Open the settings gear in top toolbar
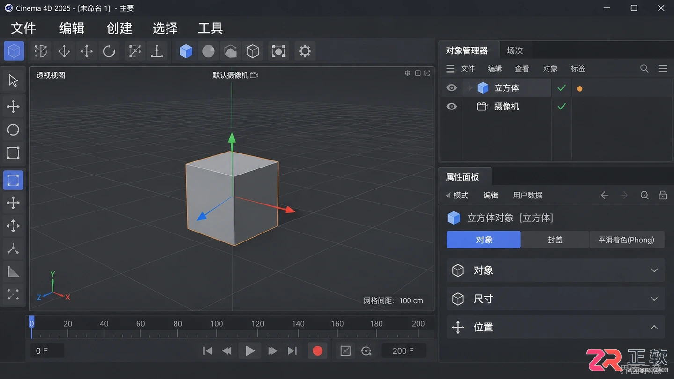Viewport: 674px width, 379px height. pyautogui.click(x=305, y=51)
